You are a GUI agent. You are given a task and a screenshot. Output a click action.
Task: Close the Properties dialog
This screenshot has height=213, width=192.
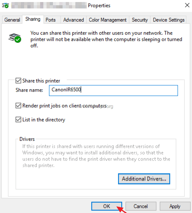(187, 5)
